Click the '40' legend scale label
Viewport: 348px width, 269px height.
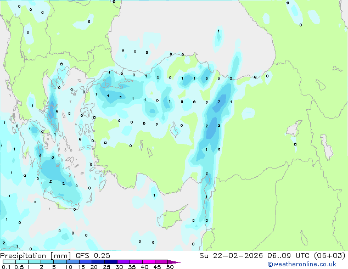click(144, 267)
